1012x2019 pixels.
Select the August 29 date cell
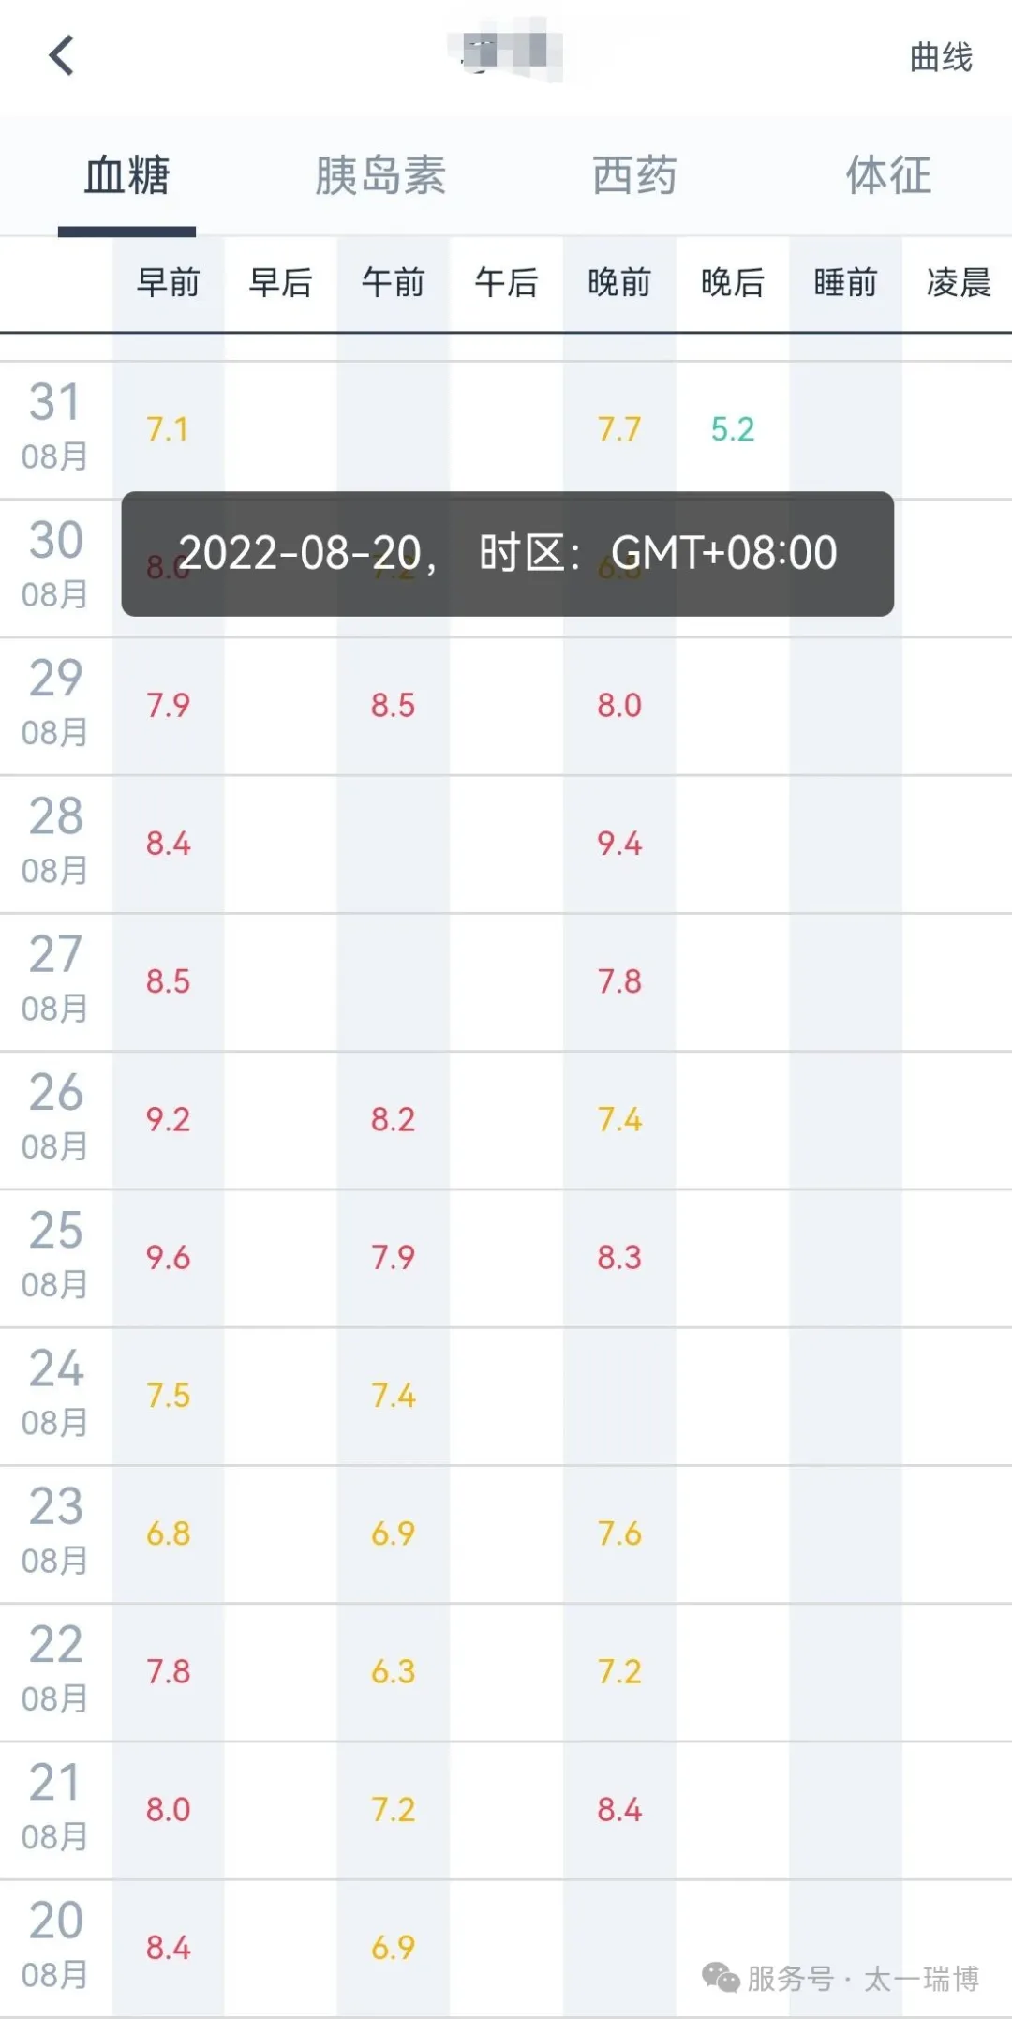point(56,704)
